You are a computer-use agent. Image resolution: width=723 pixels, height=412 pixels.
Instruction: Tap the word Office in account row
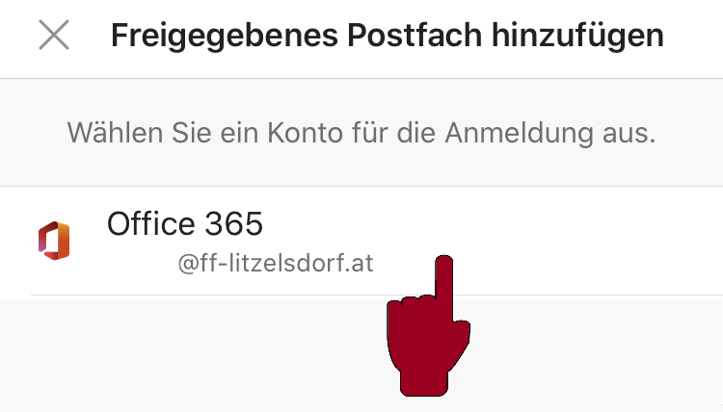coord(150,223)
